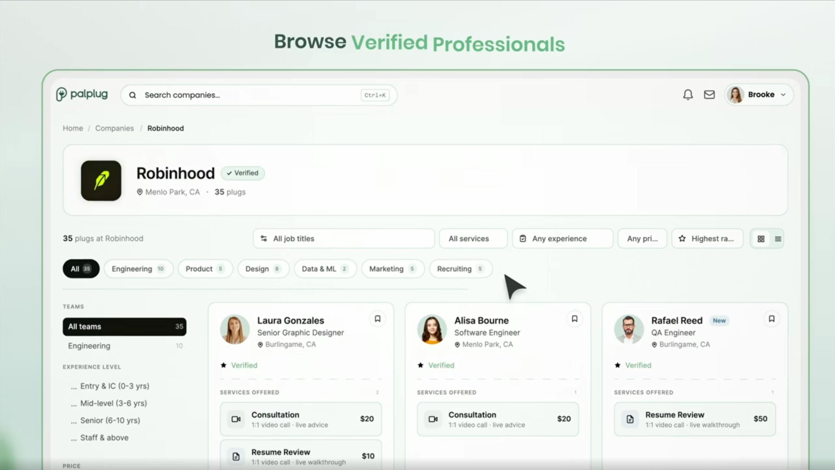Click '35 plugs at Robinhood' count text
The width and height of the screenshot is (835, 470).
103,238
